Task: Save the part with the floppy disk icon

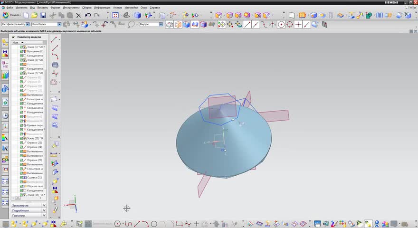Action: pyautogui.click(x=43, y=15)
